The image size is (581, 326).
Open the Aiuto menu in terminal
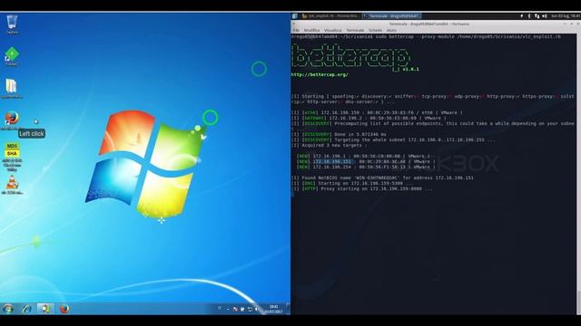(391, 30)
